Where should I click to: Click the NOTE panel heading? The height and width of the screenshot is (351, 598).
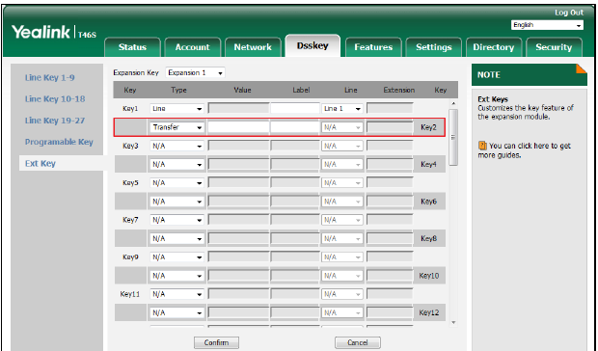[x=489, y=74]
